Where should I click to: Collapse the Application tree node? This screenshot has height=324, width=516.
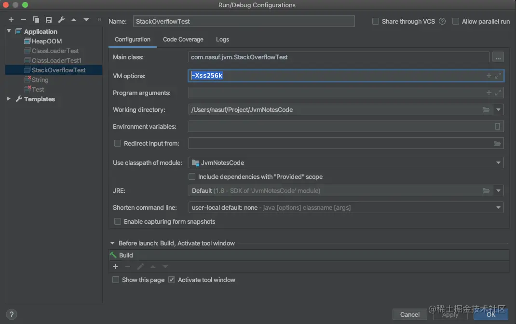(9, 31)
